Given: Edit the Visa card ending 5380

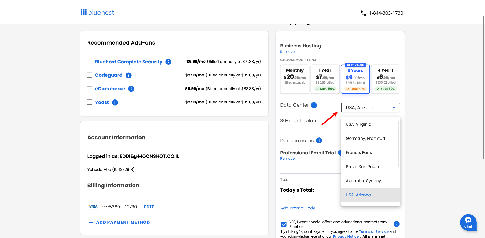Looking at the screenshot, I should click(x=149, y=207).
